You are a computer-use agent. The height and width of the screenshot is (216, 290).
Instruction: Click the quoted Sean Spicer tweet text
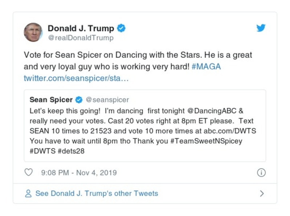[142, 121]
